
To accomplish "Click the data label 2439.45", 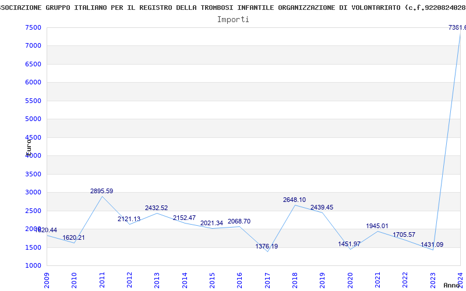I will pyautogui.click(x=322, y=208).
